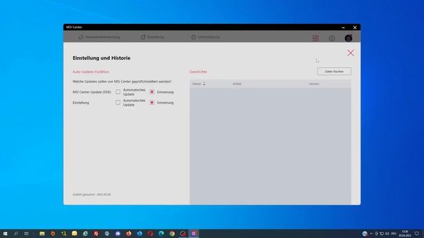Open taskbar search magnifier
The image size is (424, 238).
click(x=16, y=233)
